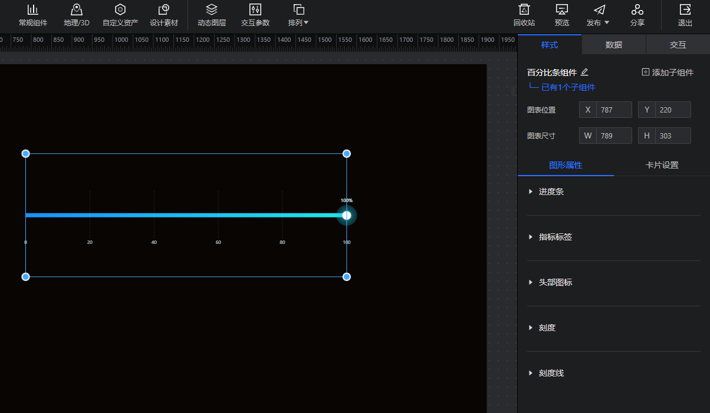This screenshot has width=710, height=413.
Task: Click the 自定义资产 hexagon icon
Action: point(120,10)
